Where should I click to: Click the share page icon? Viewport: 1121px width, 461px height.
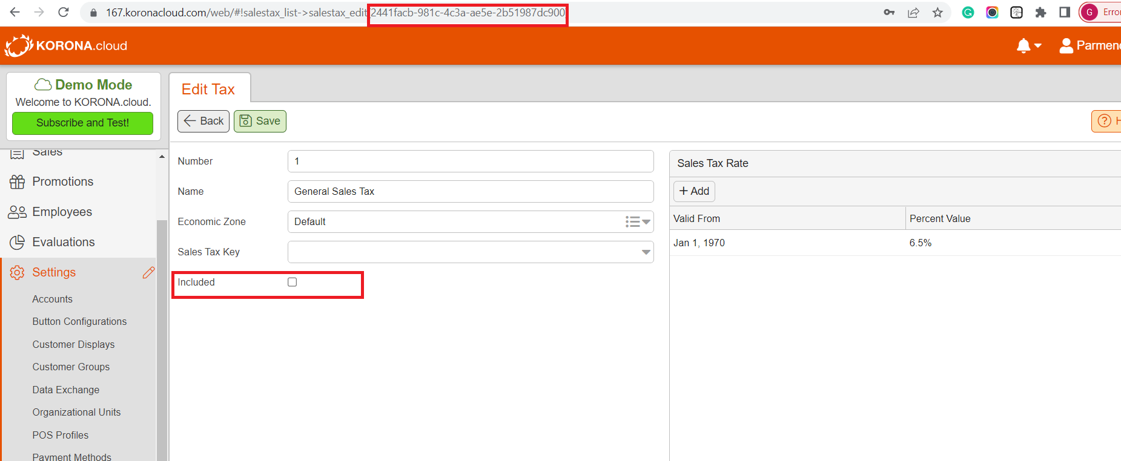click(x=913, y=12)
